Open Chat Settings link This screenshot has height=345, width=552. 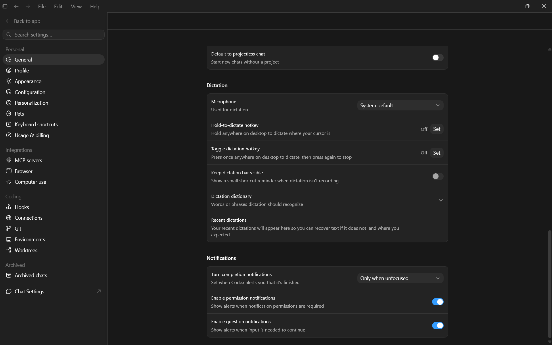click(x=53, y=291)
